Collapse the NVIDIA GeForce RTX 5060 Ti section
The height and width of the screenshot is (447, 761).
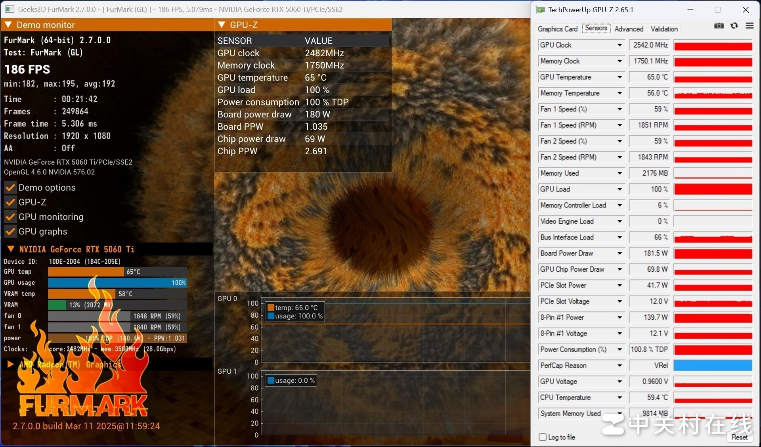[x=11, y=249]
